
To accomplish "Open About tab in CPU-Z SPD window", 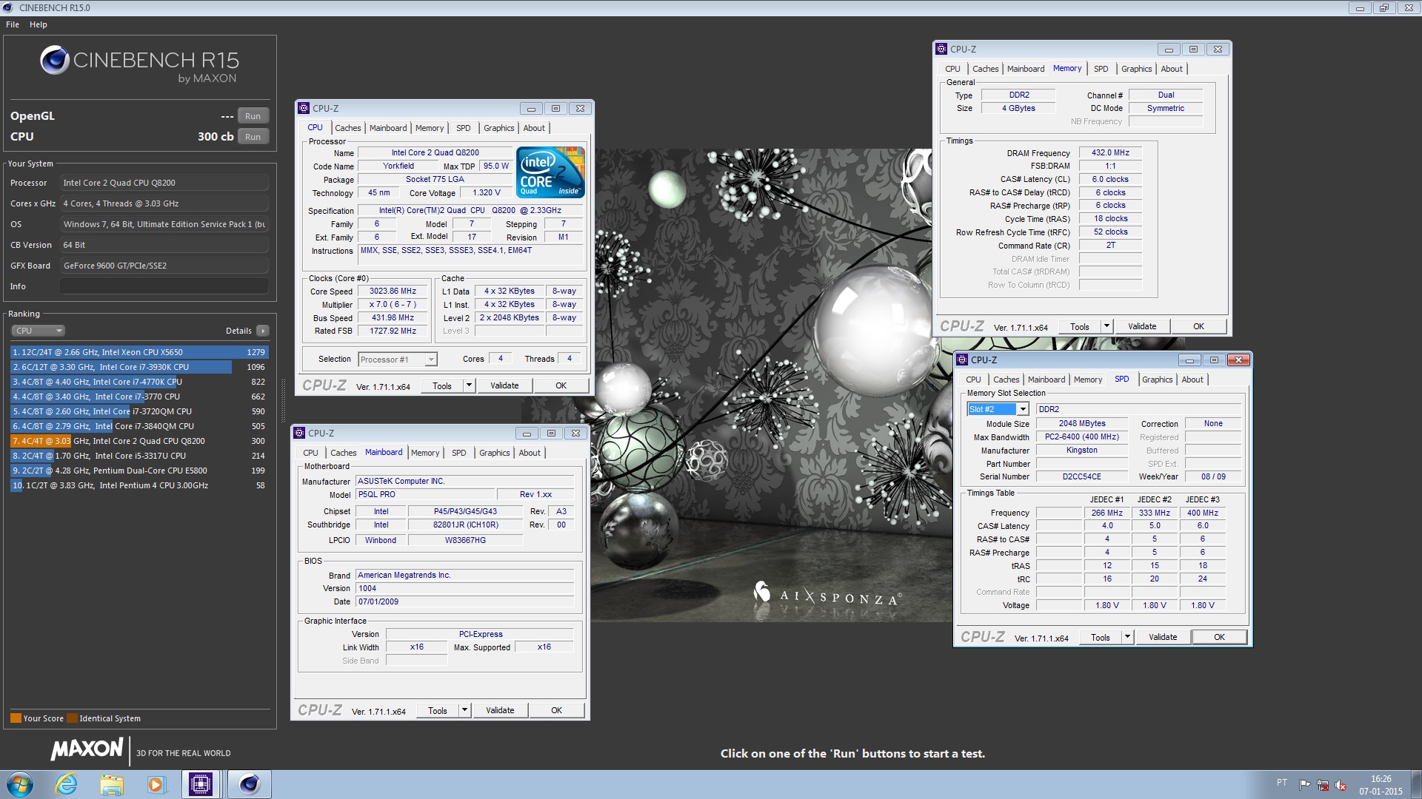I will [1192, 380].
